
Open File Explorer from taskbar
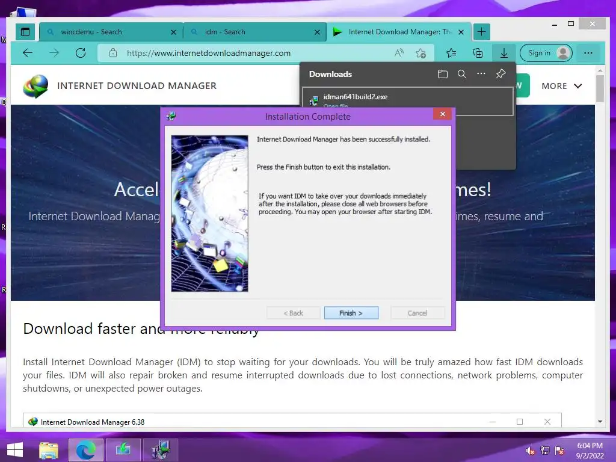[49, 450]
